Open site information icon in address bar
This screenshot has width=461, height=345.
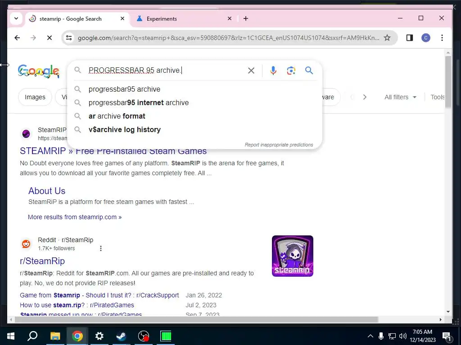[x=69, y=38]
